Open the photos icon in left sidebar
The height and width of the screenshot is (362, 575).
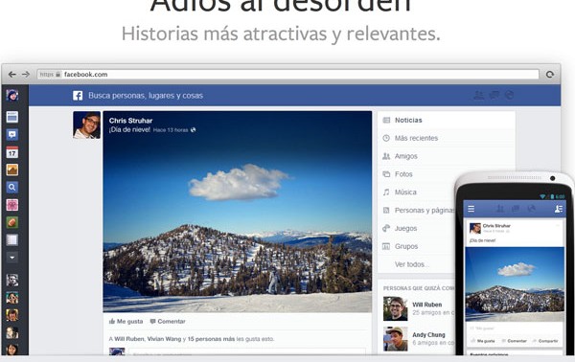point(12,170)
